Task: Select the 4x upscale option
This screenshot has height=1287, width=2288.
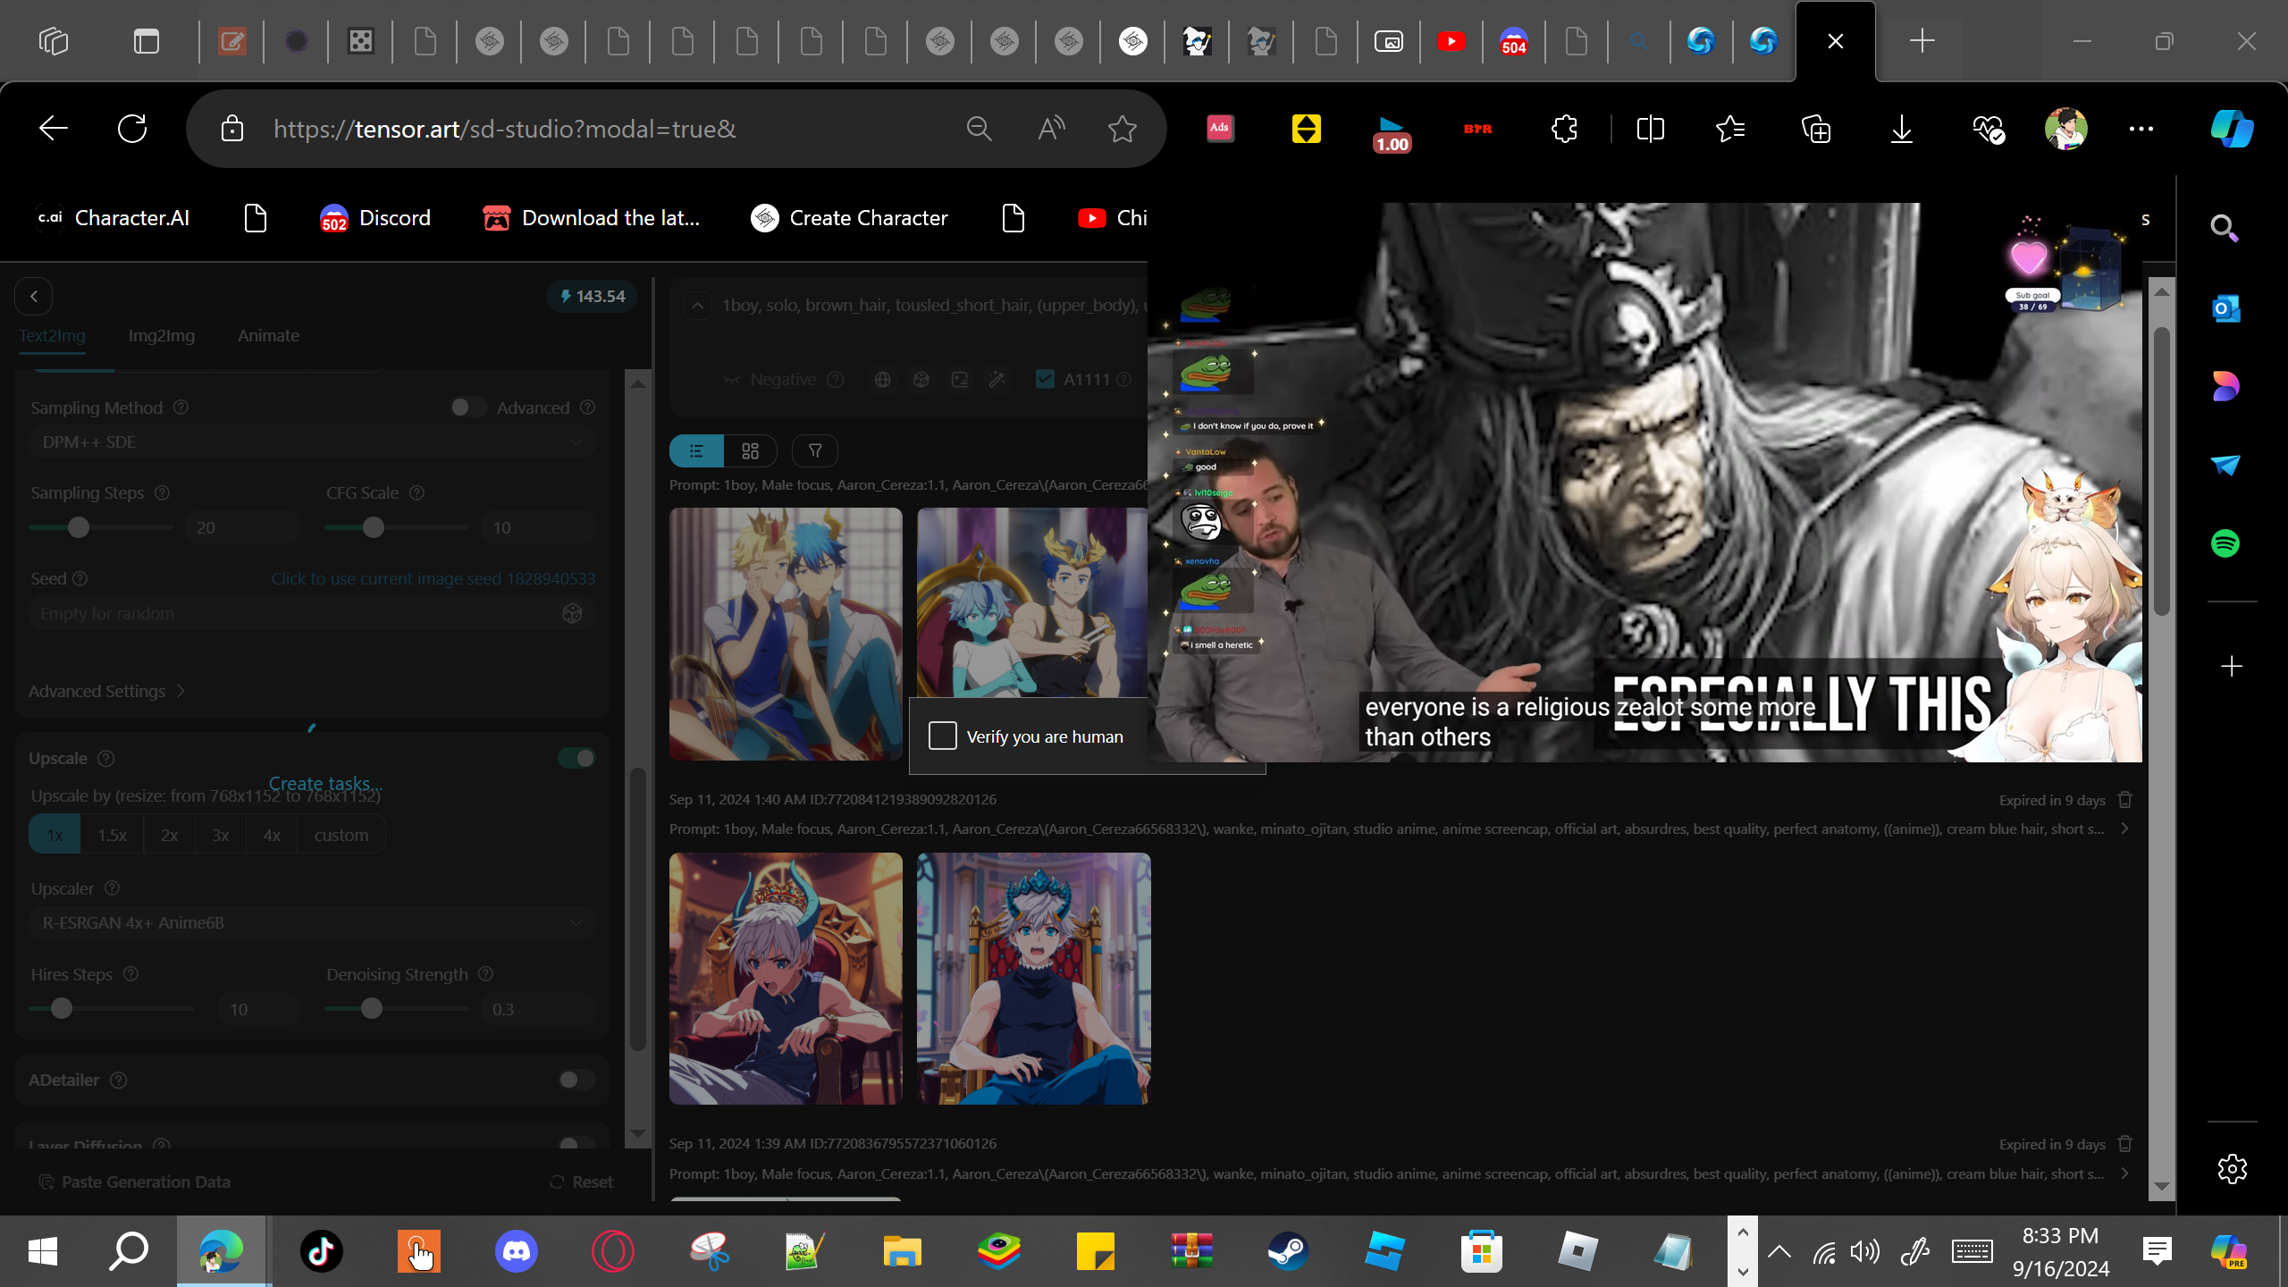Action: (x=272, y=835)
